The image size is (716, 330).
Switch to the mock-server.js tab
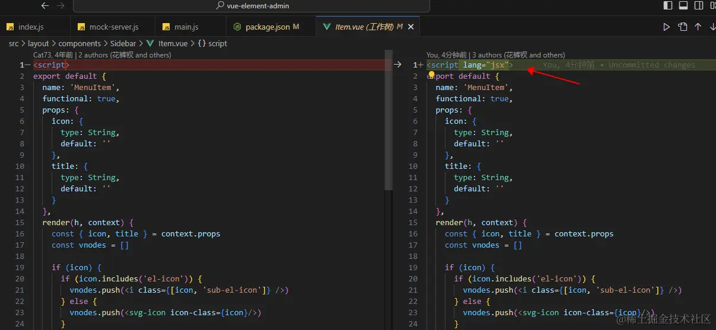coord(114,27)
